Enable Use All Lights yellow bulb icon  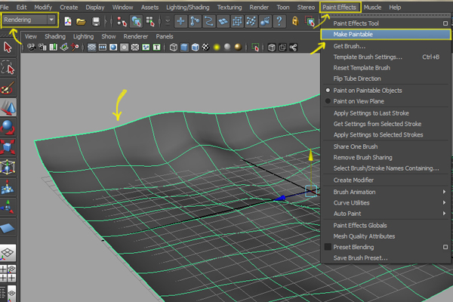217,47
